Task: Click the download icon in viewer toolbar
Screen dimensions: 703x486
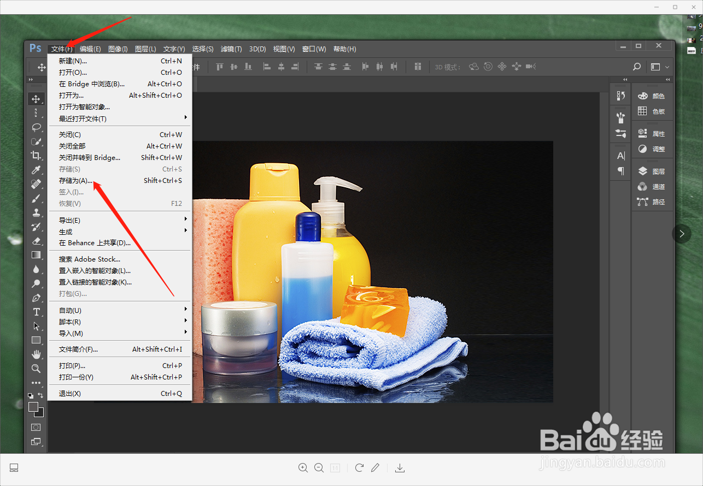Action: [x=400, y=467]
